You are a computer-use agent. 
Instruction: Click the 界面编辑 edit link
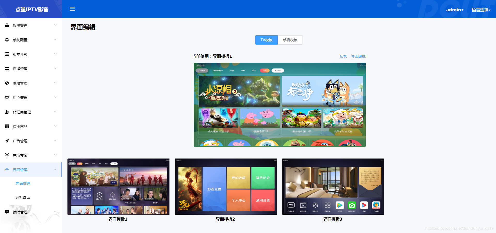(358, 56)
